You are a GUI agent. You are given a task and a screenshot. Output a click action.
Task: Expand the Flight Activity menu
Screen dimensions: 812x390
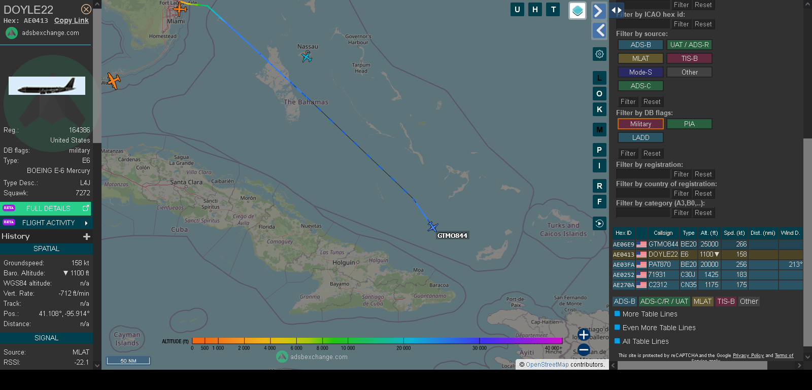[x=46, y=223]
